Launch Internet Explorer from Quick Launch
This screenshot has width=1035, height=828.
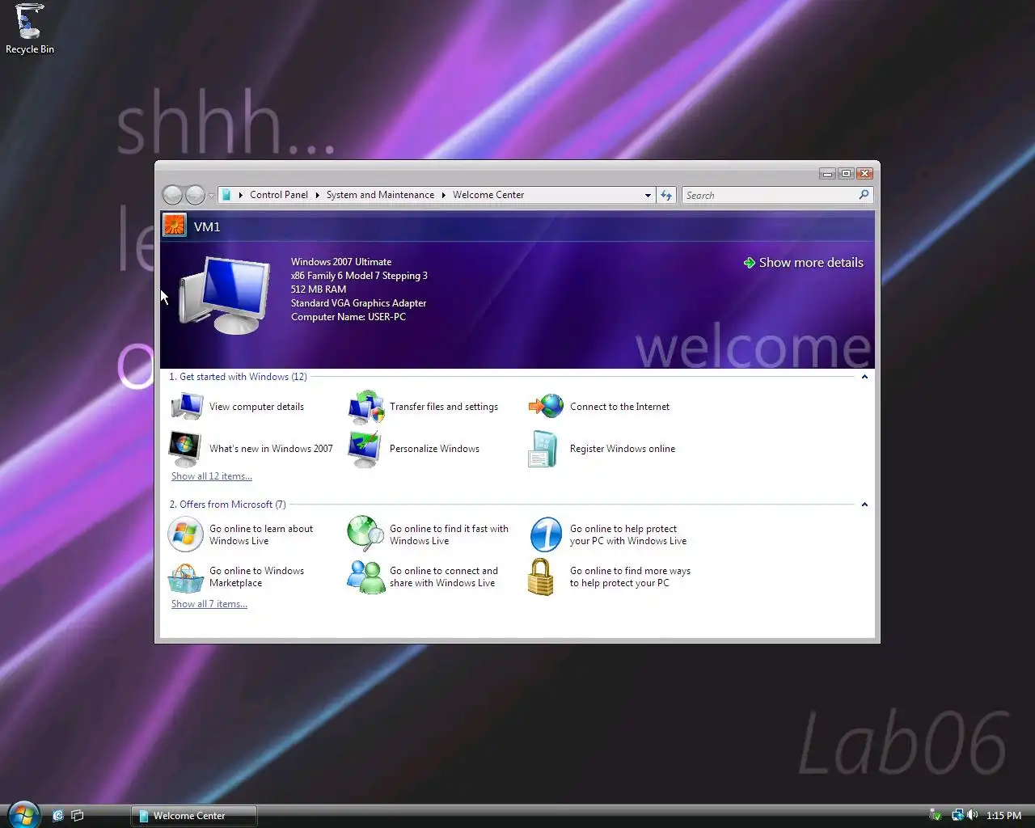[57, 815]
